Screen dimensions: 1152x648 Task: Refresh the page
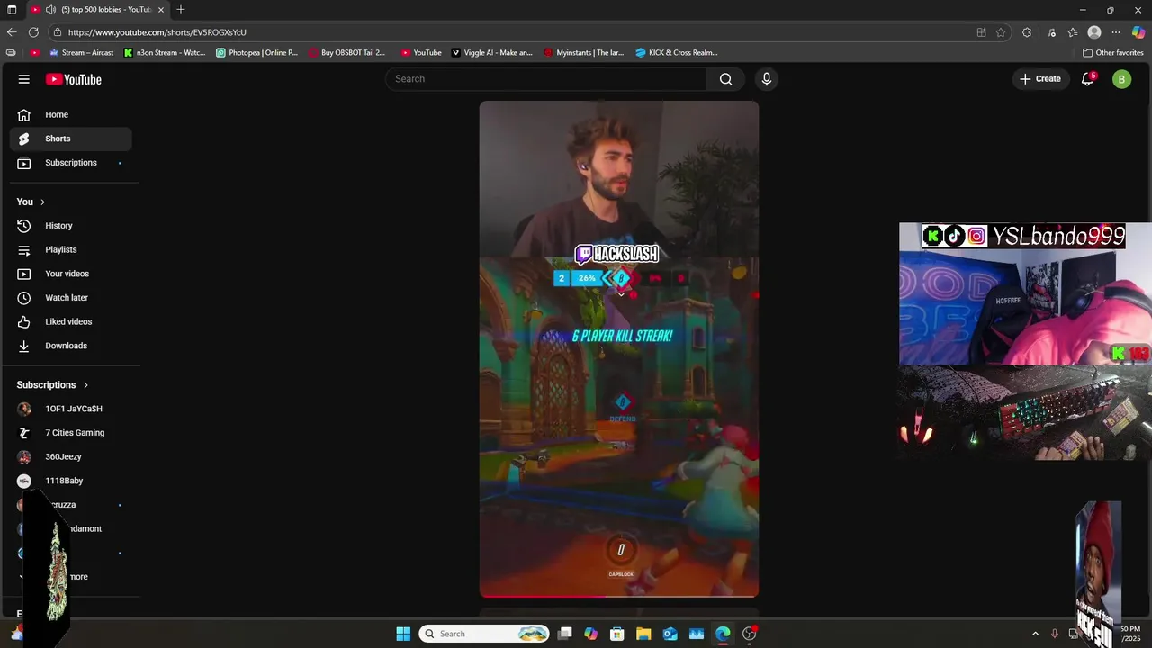click(x=33, y=32)
